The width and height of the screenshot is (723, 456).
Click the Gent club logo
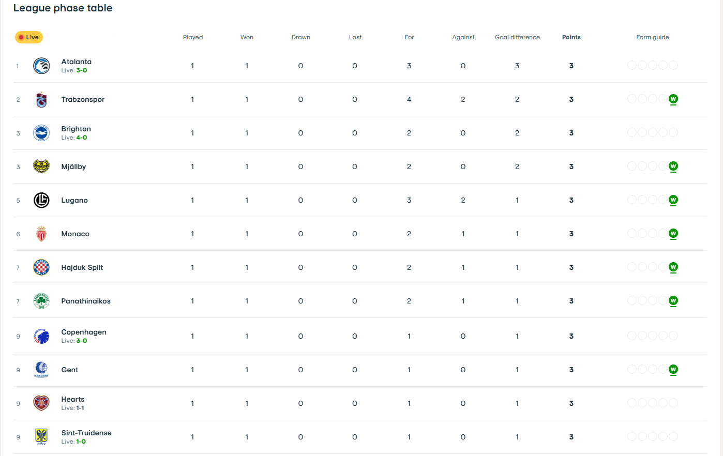click(41, 370)
